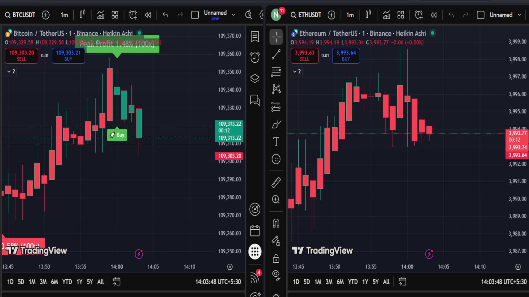Check the layout checkbox beside Unnamed
The image size is (529, 297).
(x=195, y=15)
